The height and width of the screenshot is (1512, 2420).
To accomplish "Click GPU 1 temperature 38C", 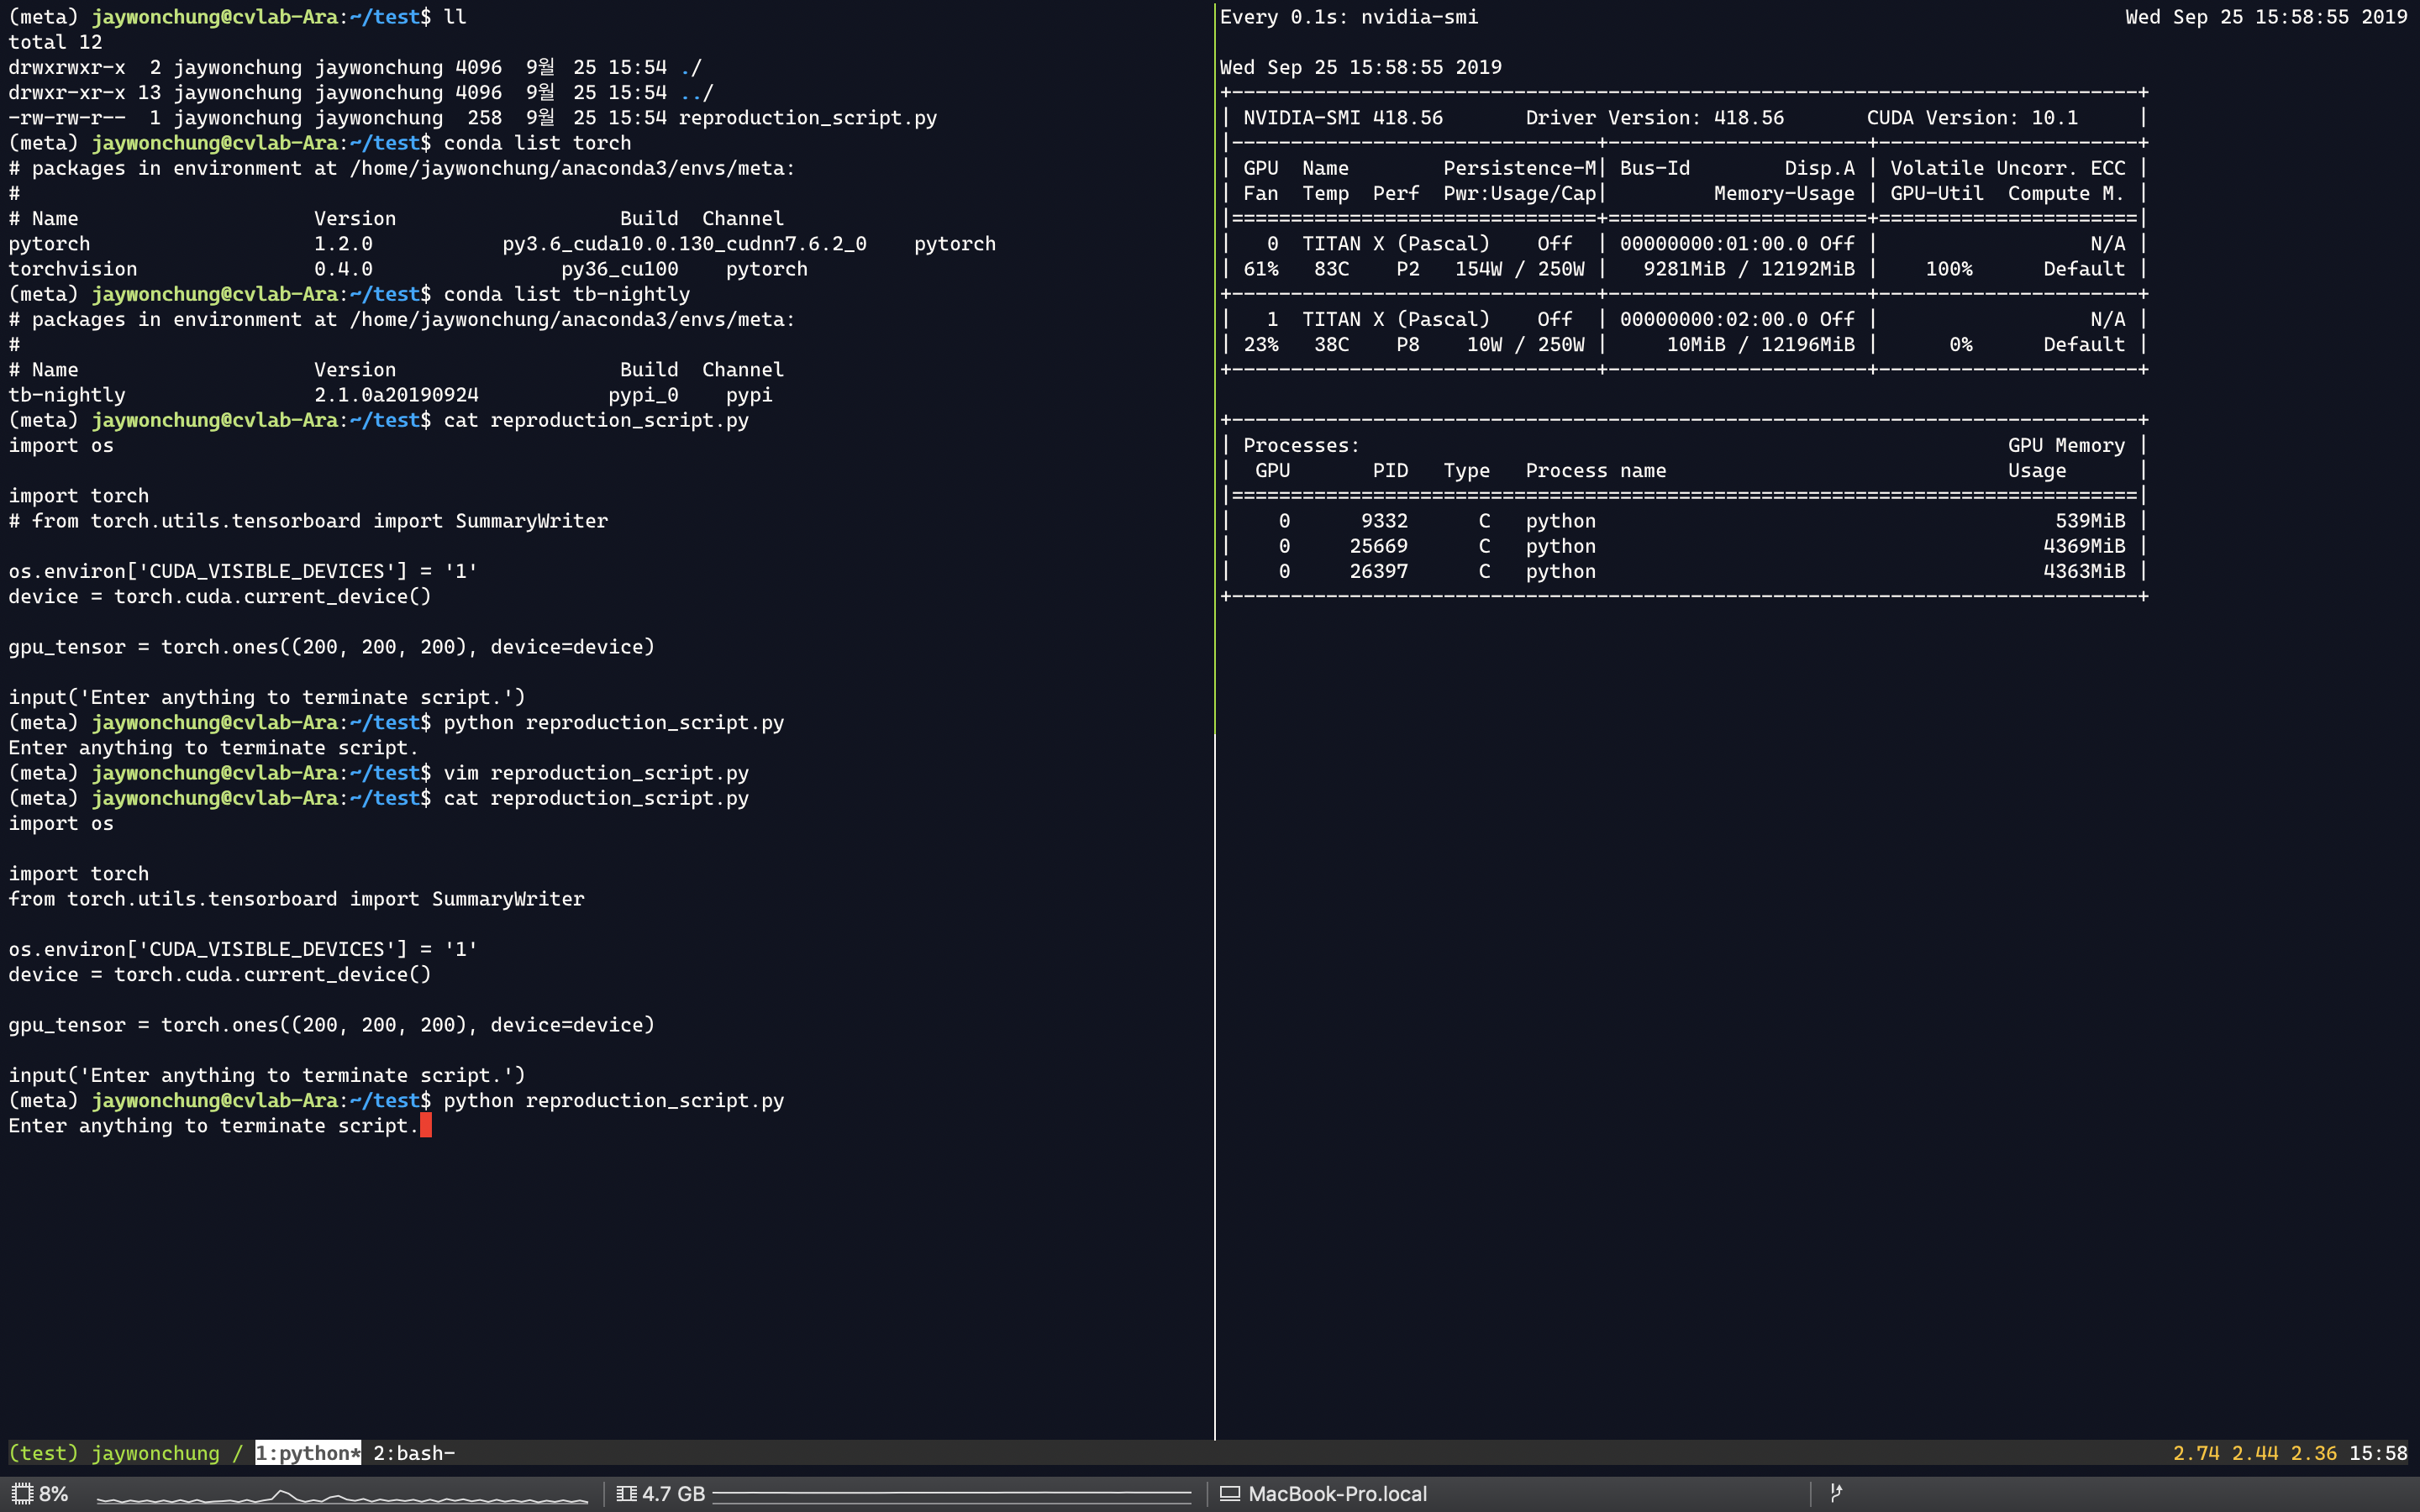I will click(1331, 344).
